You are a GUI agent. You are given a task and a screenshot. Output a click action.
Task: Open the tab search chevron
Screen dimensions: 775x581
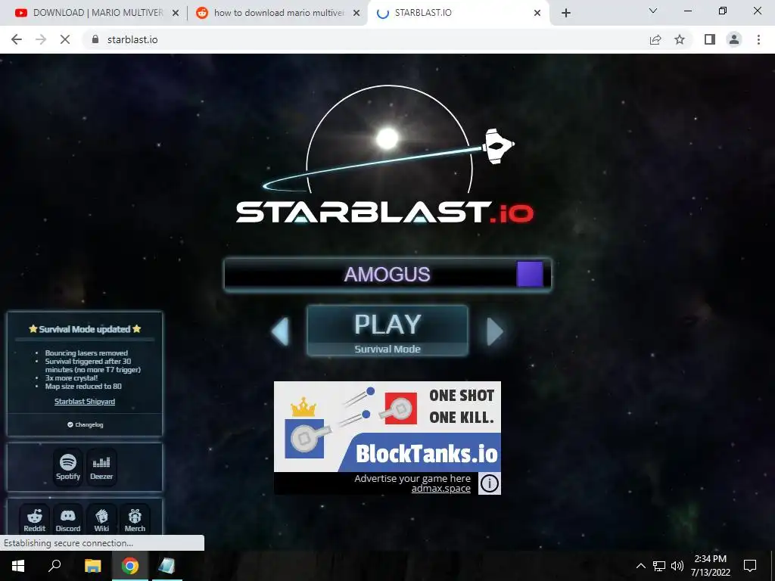653,11
